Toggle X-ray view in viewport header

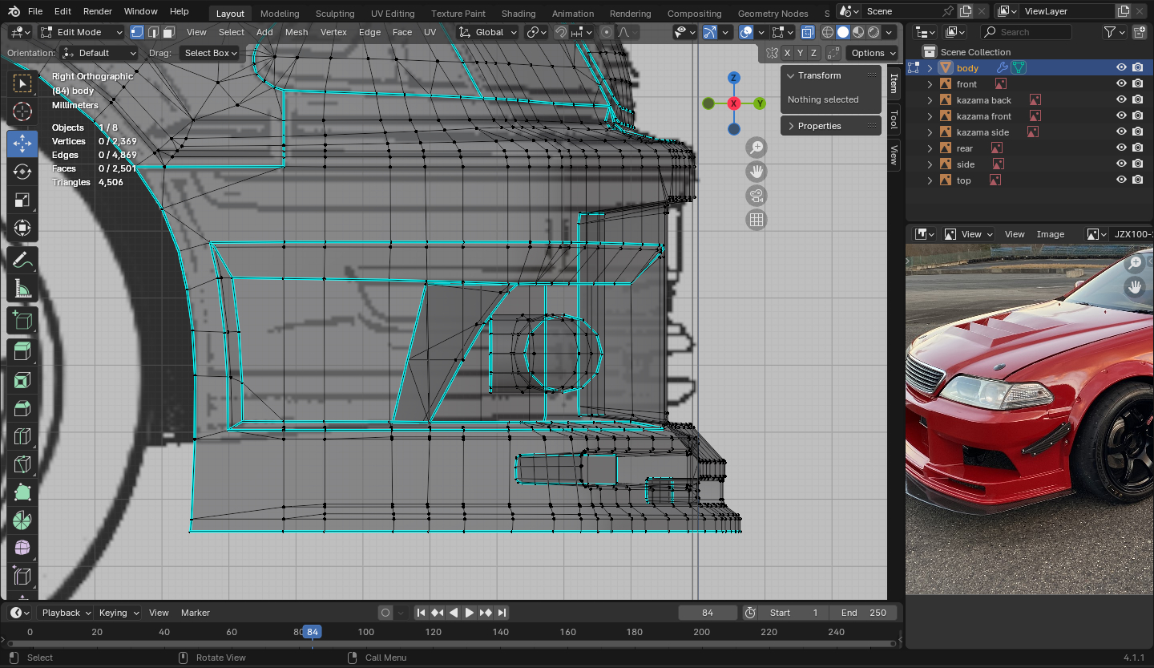(x=807, y=32)
